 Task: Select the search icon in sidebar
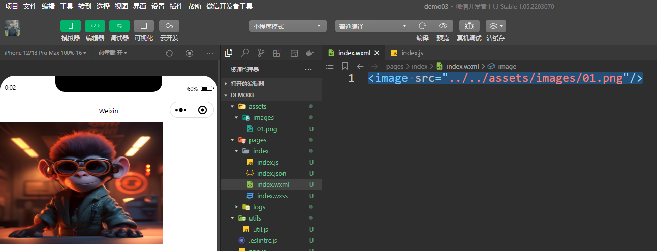245,52
